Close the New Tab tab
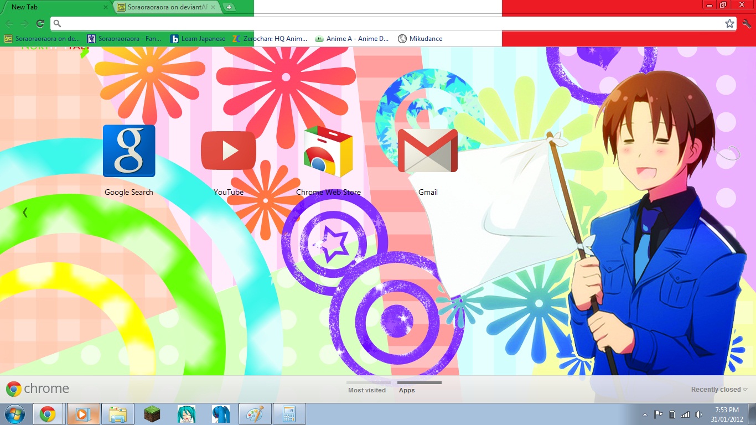756x425 pixels. pyautogui.click(x=106, y=7)
